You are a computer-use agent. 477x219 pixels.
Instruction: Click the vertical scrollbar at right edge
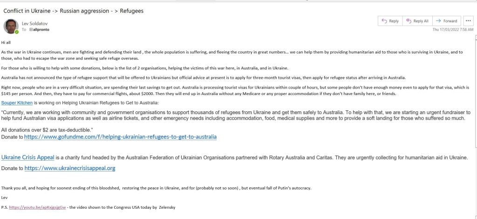click(475, 116)
